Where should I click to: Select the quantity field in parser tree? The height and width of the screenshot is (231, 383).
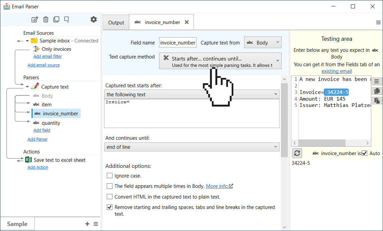47,123
